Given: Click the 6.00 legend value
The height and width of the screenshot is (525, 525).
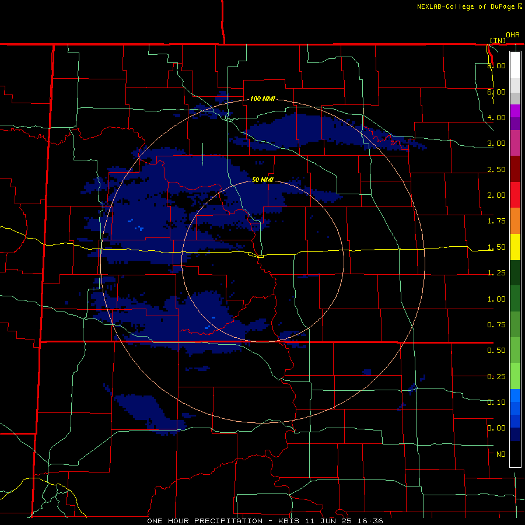Looking at the screenshot, I should [x=496, y=92].
